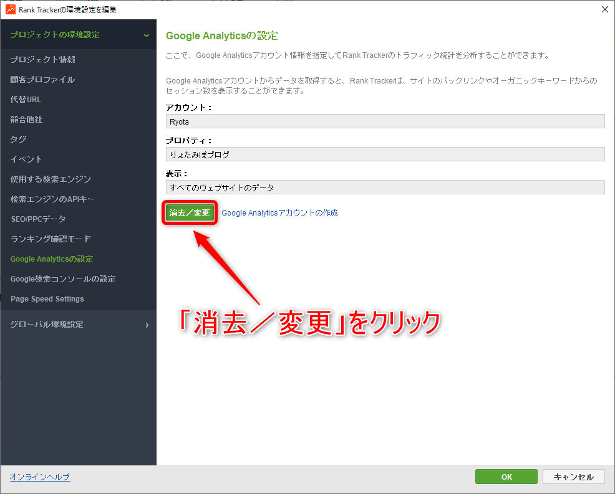Select Page Speed Settings in sidebar
This screenshot has height=494, width=615.
(x=47, y=299)
